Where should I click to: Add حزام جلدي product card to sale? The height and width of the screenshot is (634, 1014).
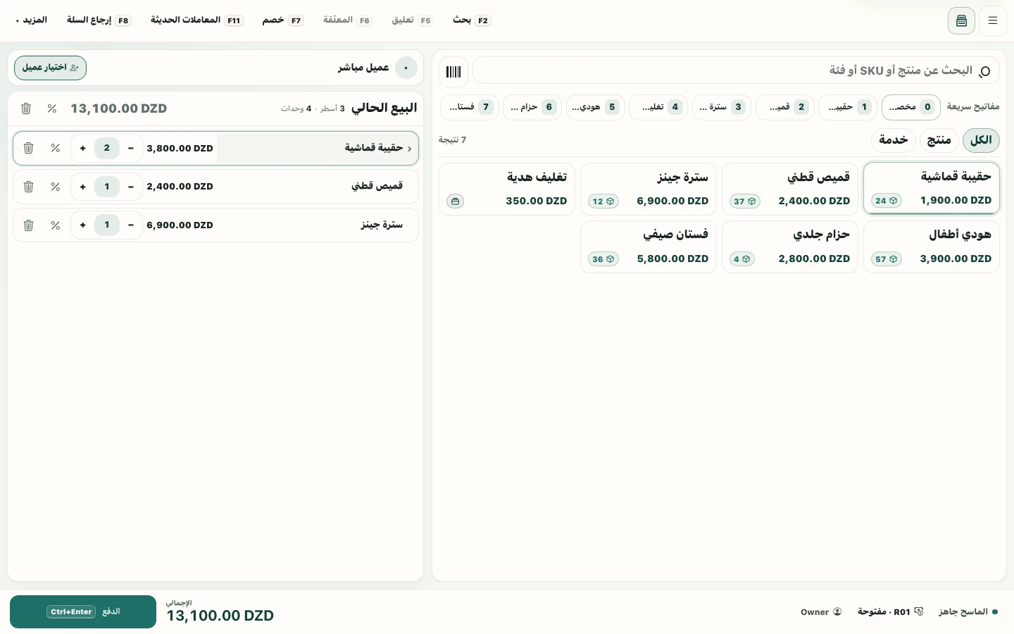(790, 247)
